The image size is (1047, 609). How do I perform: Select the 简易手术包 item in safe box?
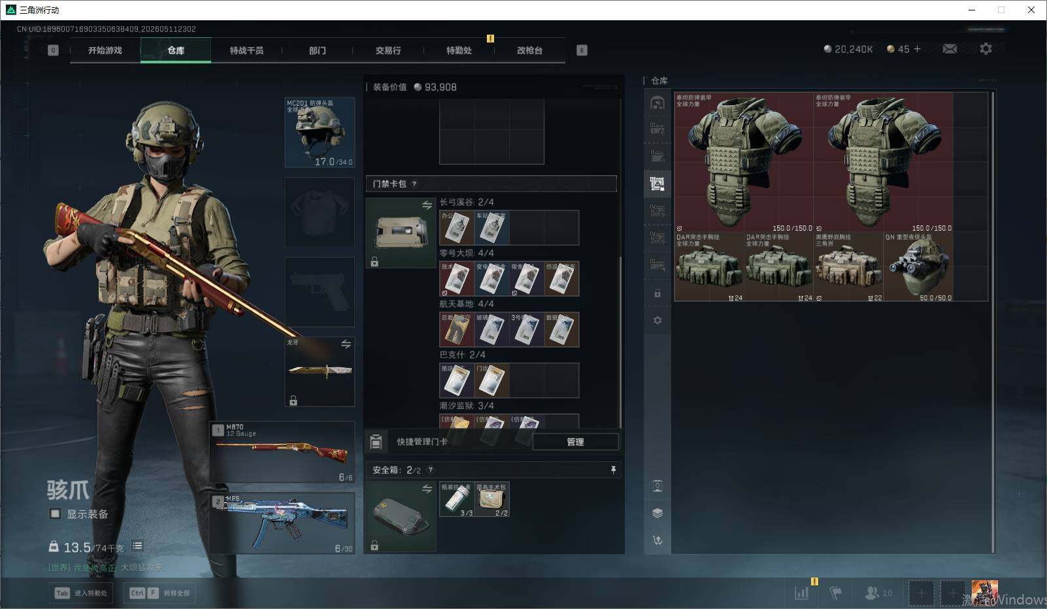(x=492, y=500)
